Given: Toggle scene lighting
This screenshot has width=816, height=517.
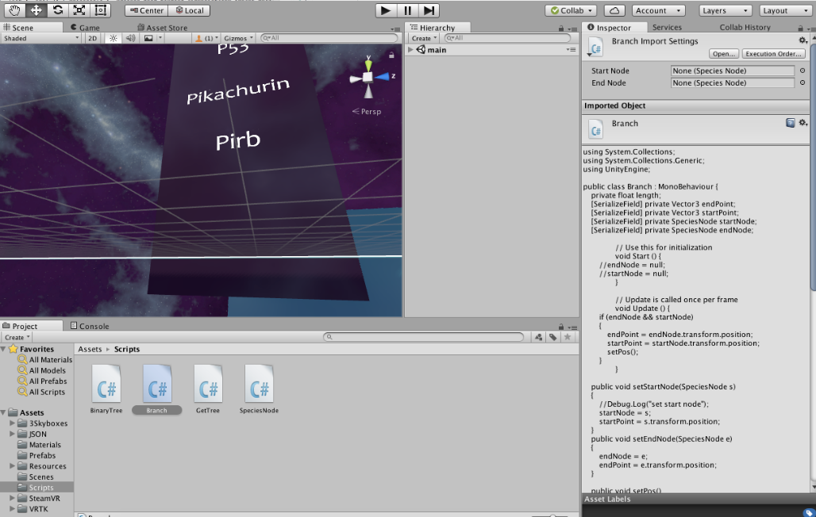Looking at the screenshot, I should pos(113,38).
